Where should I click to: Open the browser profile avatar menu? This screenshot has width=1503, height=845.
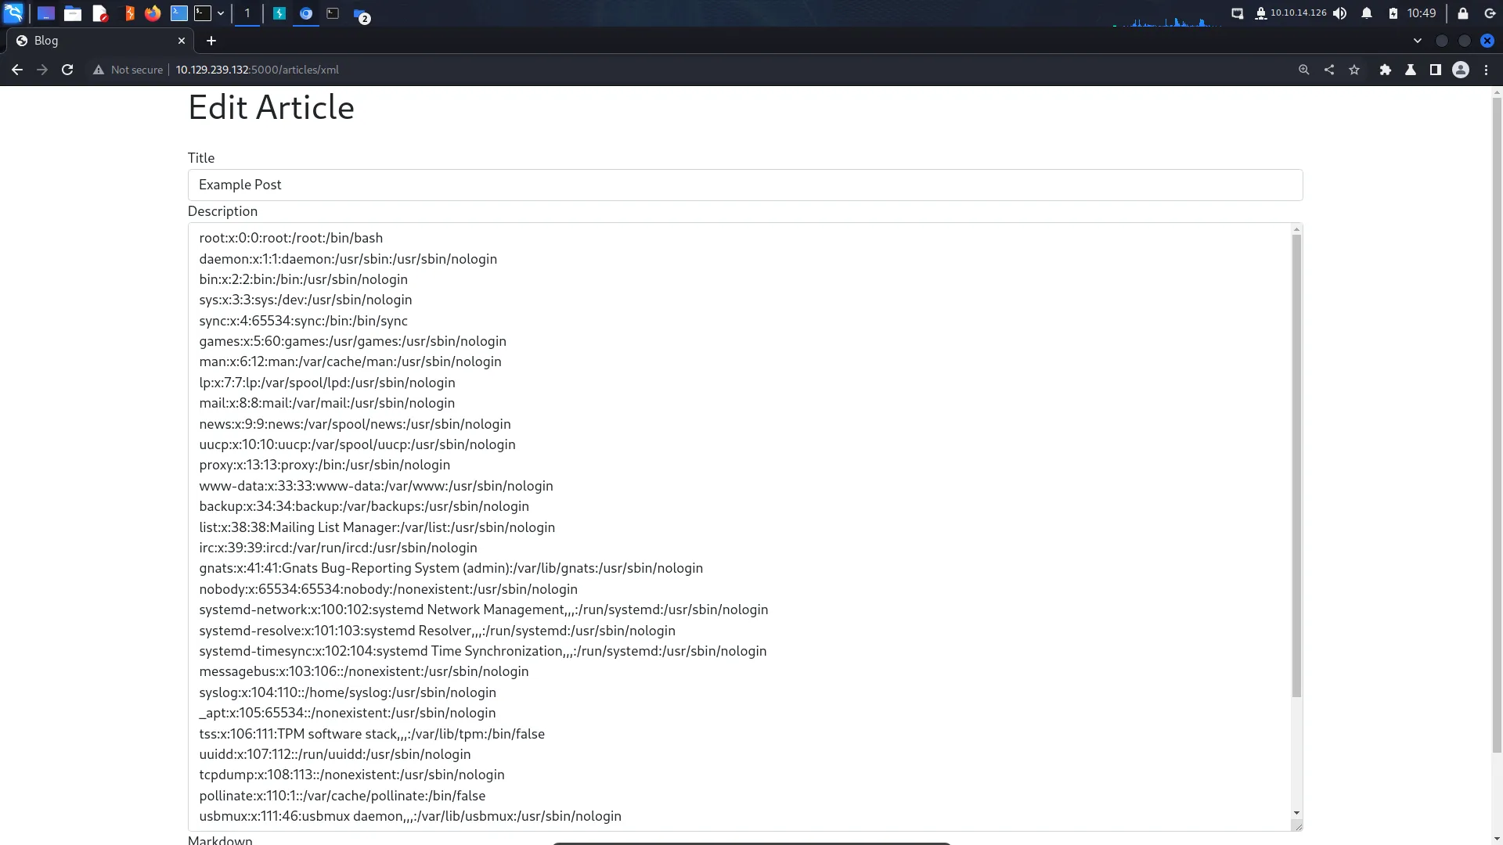(1461, 70)
